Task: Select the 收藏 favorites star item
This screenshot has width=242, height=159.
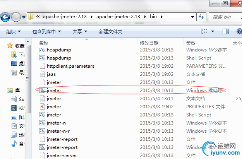Action: pyautogui.click(x=15, y=46)
